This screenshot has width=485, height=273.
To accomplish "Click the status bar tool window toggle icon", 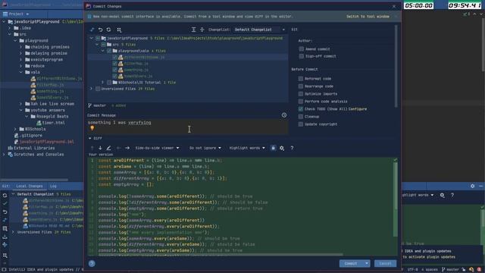I will point(4,270).
